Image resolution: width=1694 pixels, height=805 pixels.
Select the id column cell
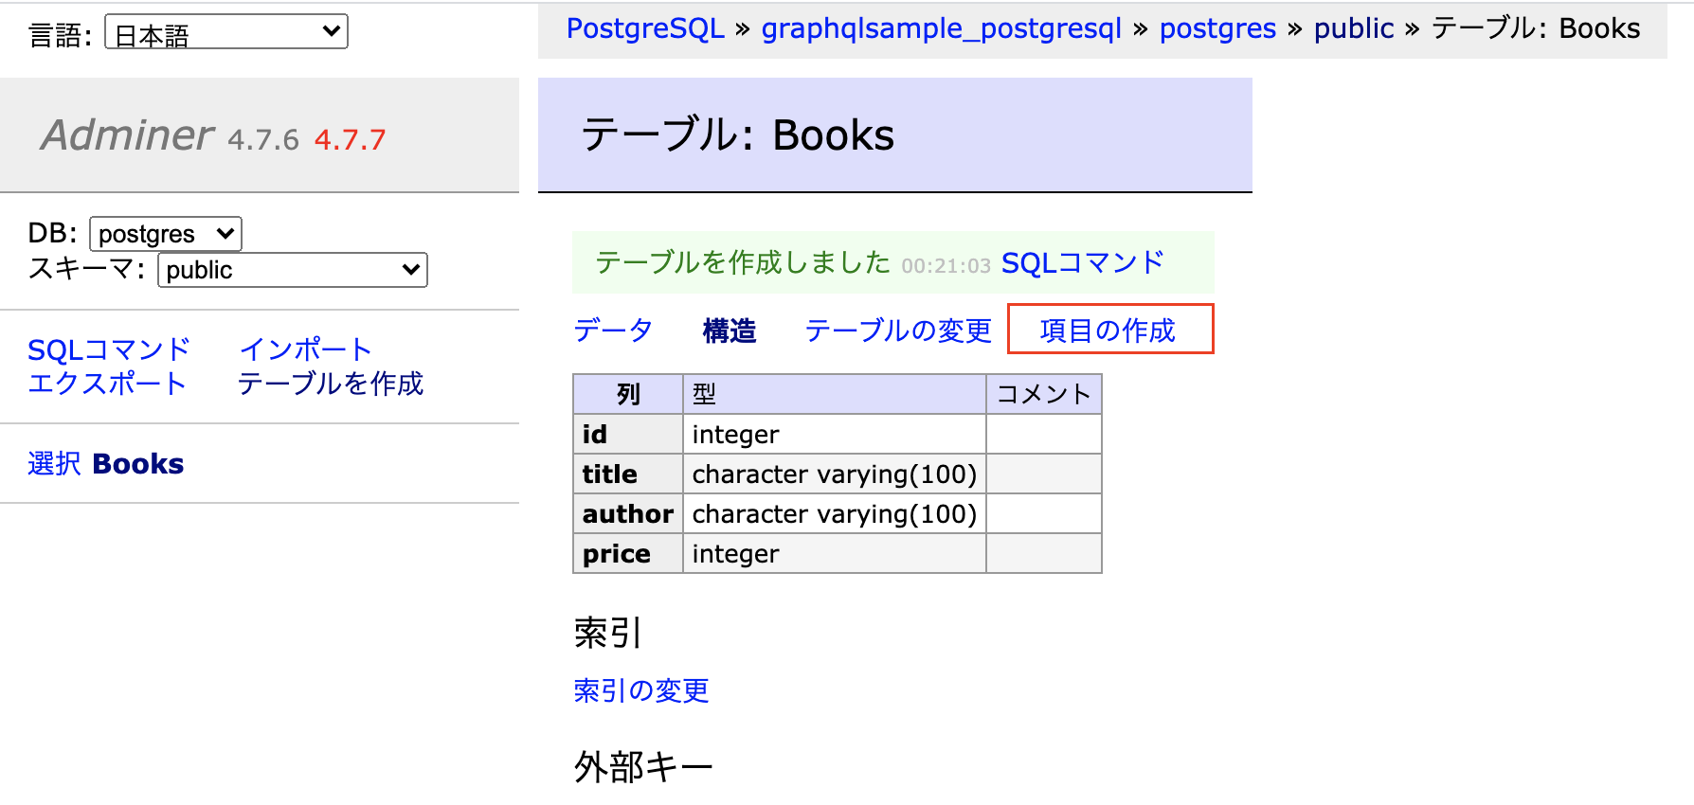(628, 435)
